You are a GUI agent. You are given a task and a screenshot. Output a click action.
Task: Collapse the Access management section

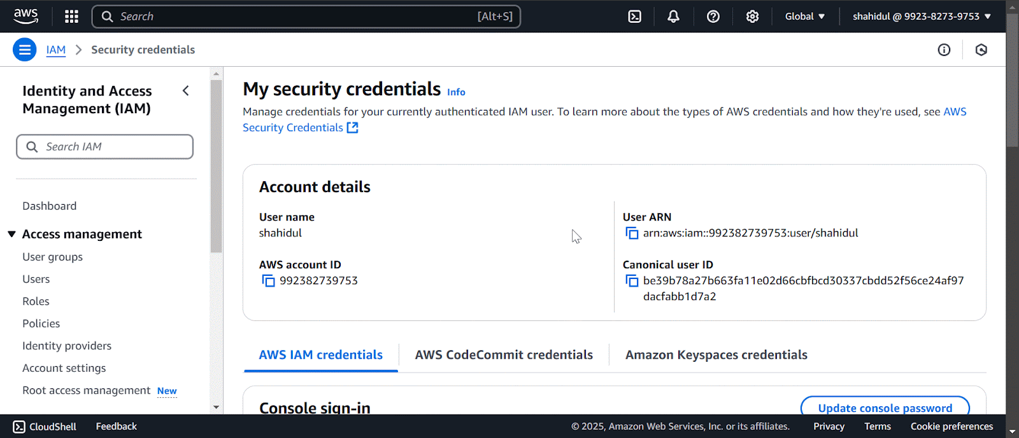point(11,234)
